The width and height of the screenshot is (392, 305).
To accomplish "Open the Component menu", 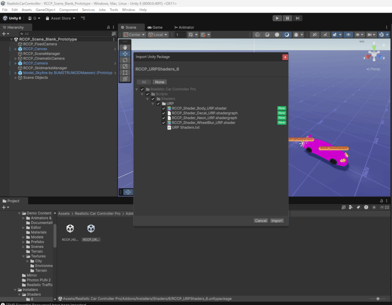I will [x=69, y=10].
